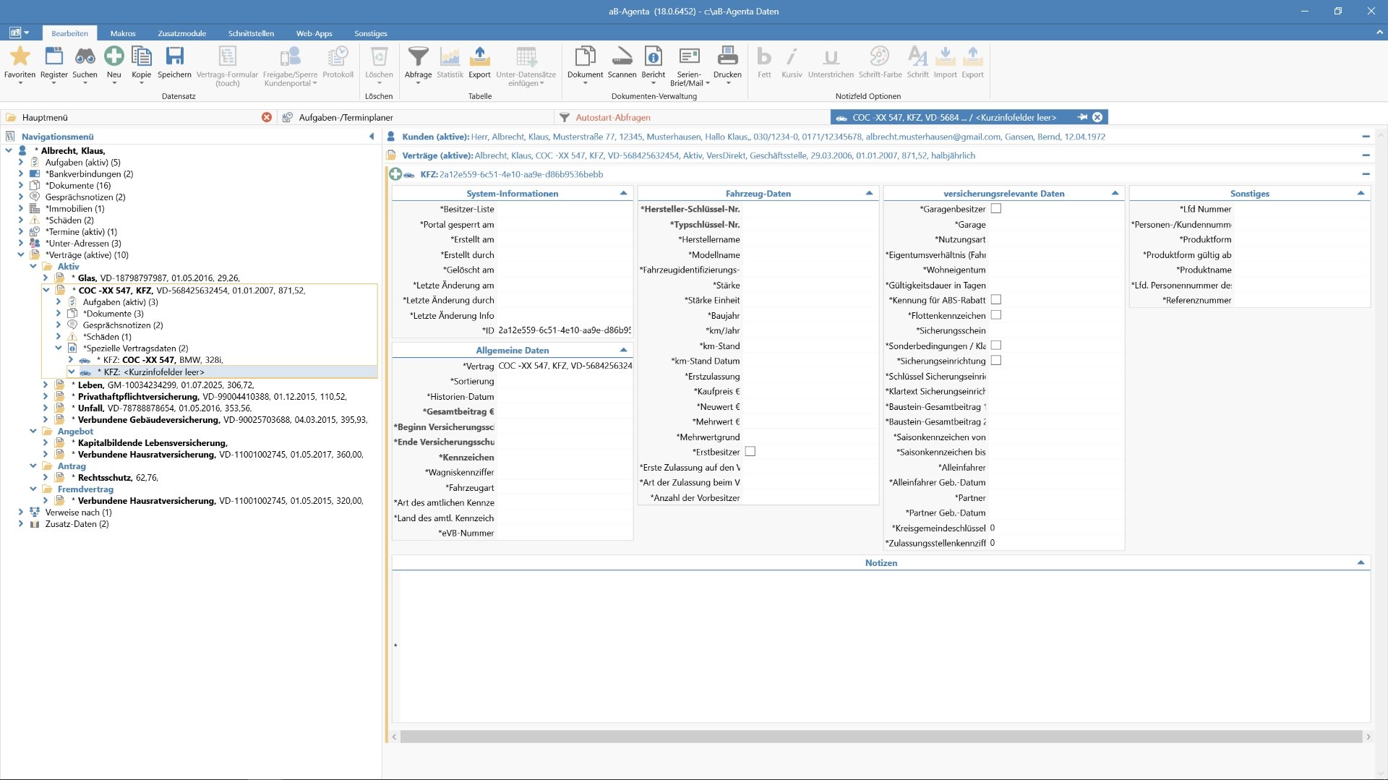Viewport: 1388px width, 780px height.
Task: Click into the Kennzeichen input field
Action: [x=564, y=458]
